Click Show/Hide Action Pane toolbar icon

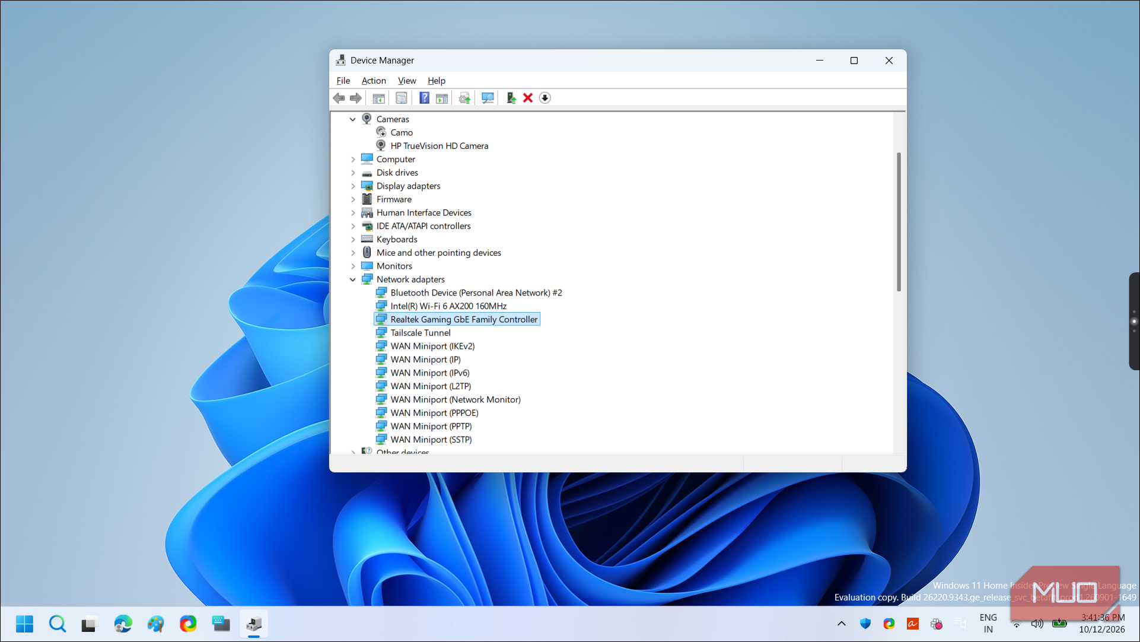tap(442, 98)
